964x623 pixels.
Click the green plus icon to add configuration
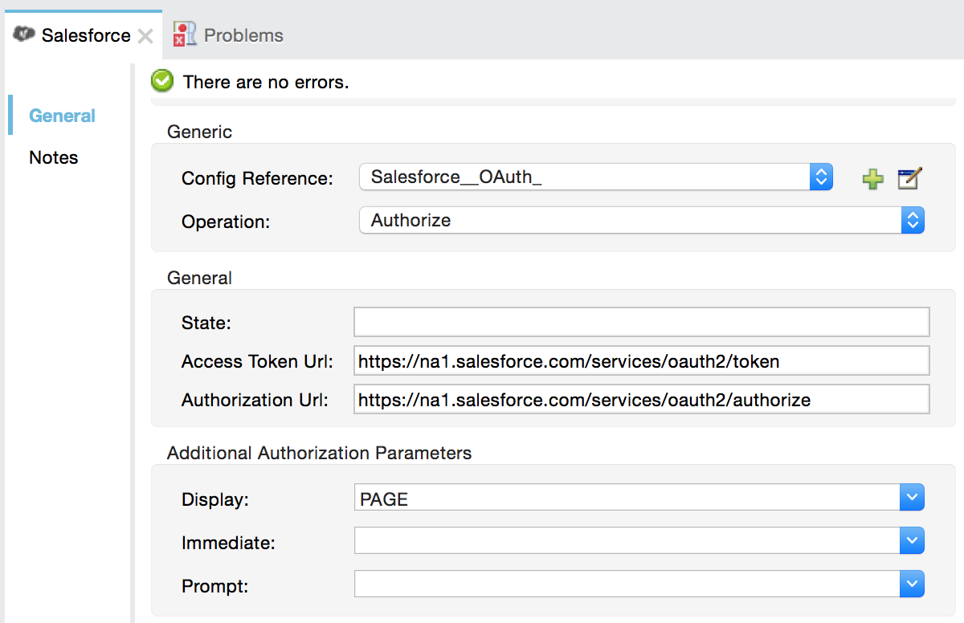872,178
